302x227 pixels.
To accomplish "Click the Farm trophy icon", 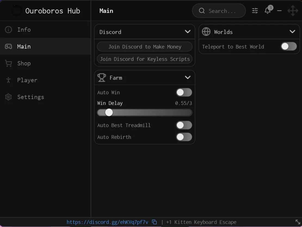I will click(x=101, y=77).
